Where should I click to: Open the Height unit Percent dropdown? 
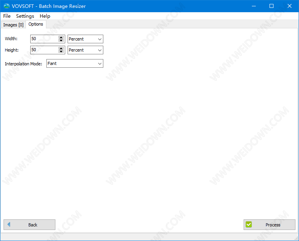pos(85,50)
